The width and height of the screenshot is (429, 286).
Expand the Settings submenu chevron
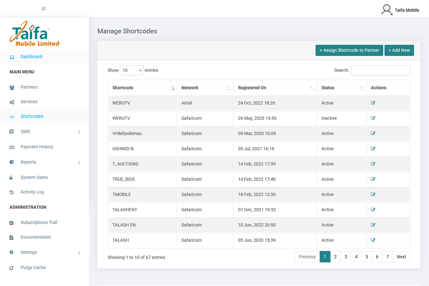tap(79, 253)
